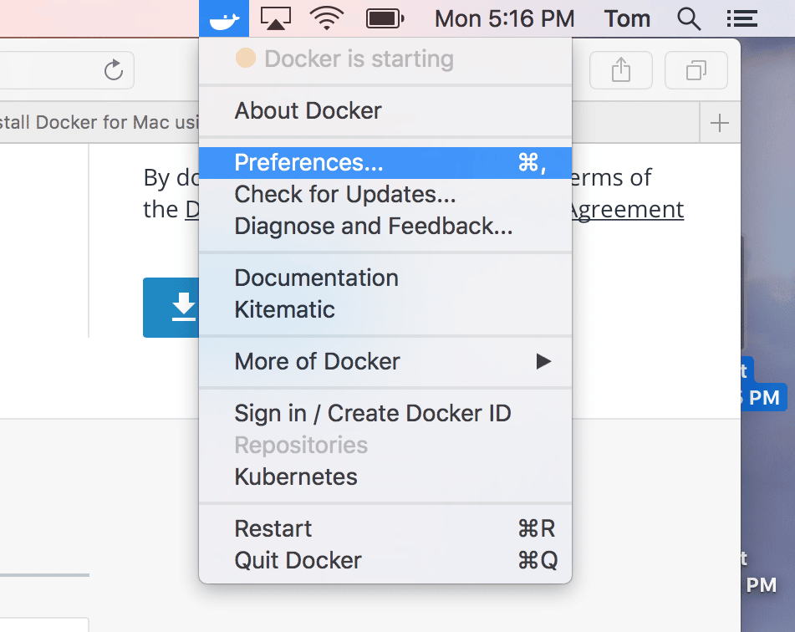Viewport: 795px width, 632px height.
Task: Follow the Agreement link on the page
Action: click(x=626, y=210)
